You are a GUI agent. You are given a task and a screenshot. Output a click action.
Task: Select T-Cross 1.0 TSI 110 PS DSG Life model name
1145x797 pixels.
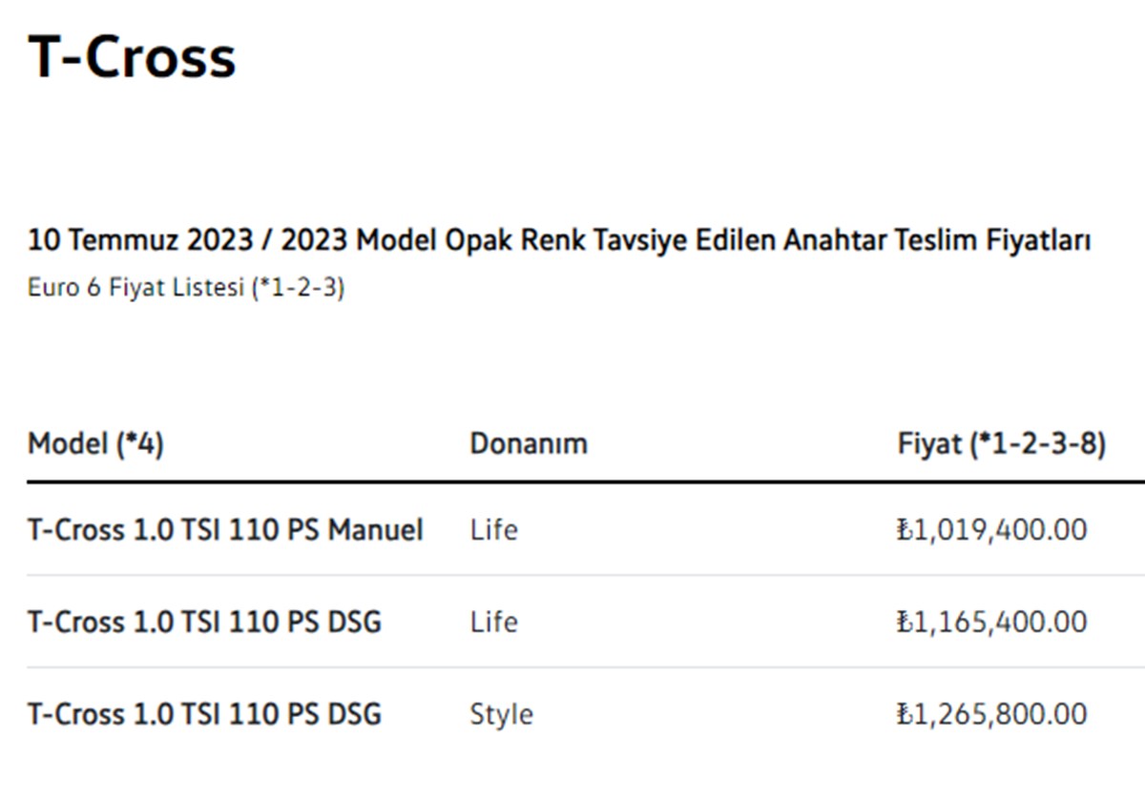click(x=204, y=623)
